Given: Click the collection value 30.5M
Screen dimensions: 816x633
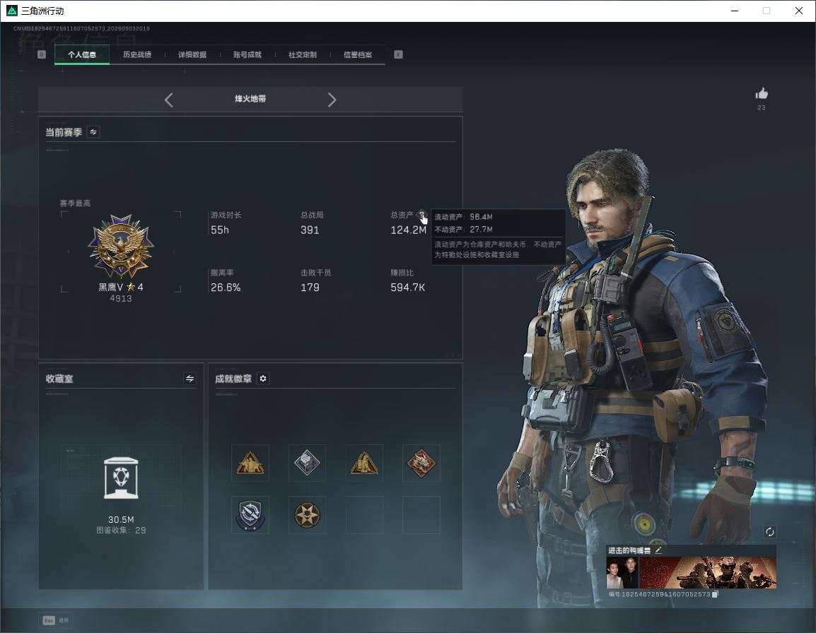Looking at the screenshot, I should tap(121, 520).
